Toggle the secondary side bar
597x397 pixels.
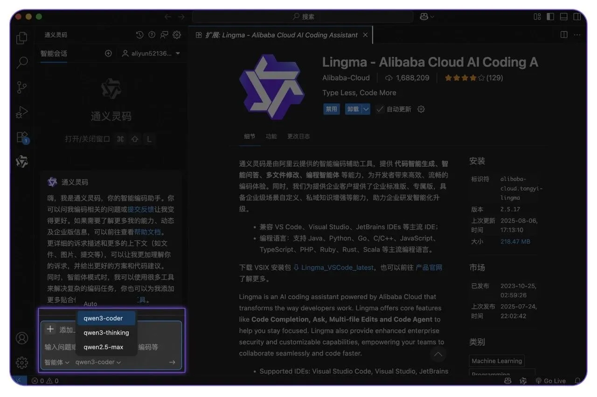(577, 17)
